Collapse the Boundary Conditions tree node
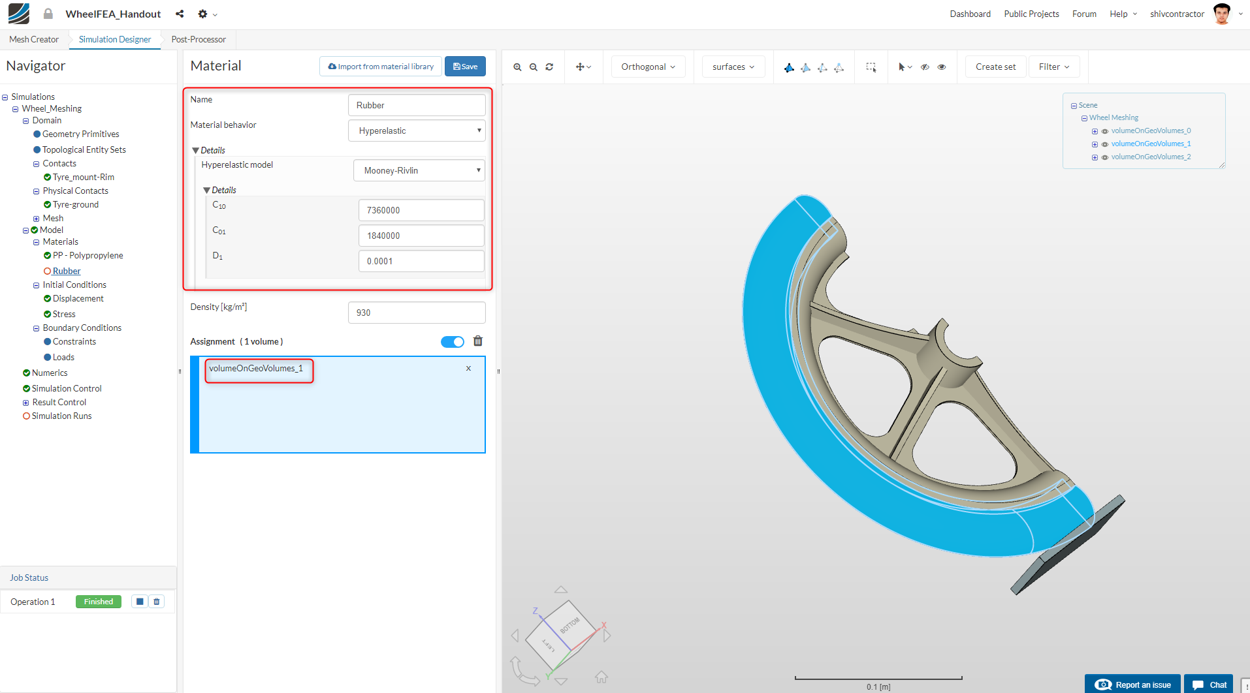The height and width of the screenshot is (693, 1250). (x=37, y=328)
